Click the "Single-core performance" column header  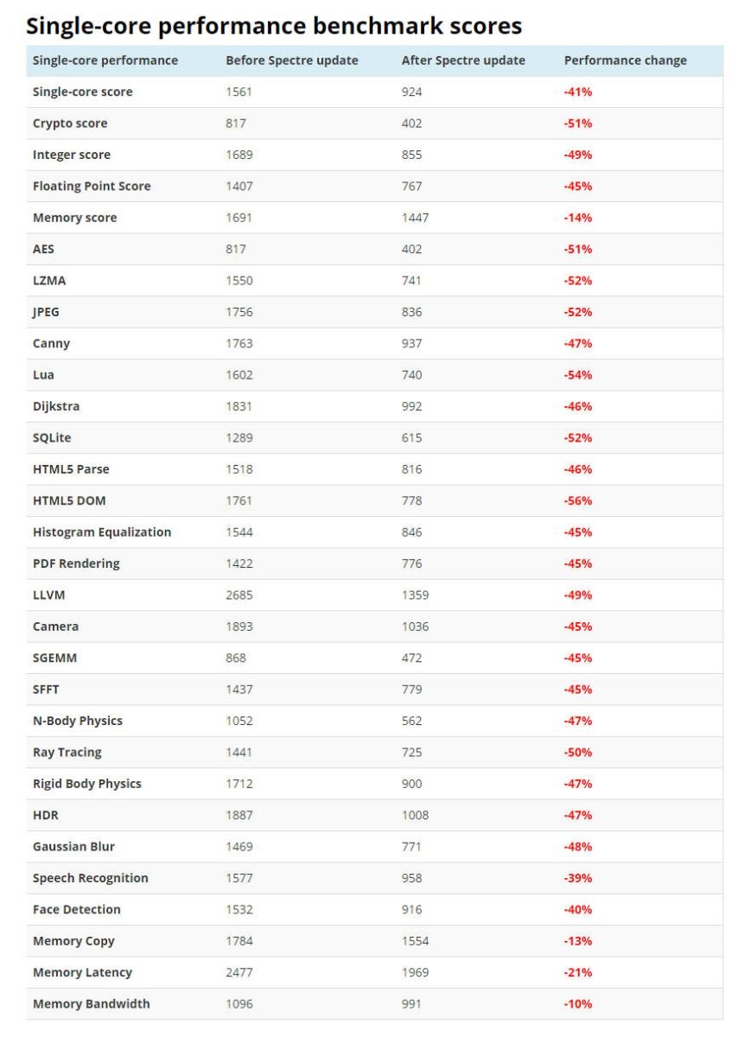[105, 60]
